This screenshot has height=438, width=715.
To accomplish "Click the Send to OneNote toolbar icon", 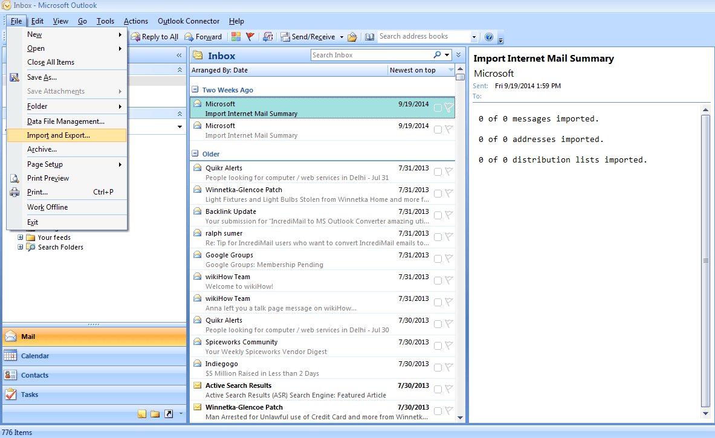I will (x=268, y=36).
